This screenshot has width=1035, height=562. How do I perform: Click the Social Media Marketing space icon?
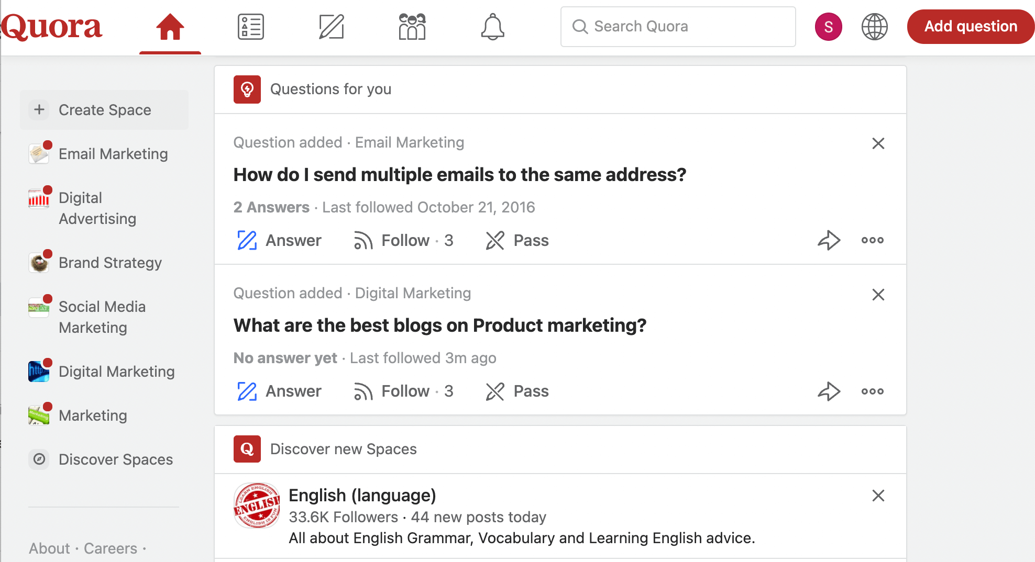click(39, 307)
